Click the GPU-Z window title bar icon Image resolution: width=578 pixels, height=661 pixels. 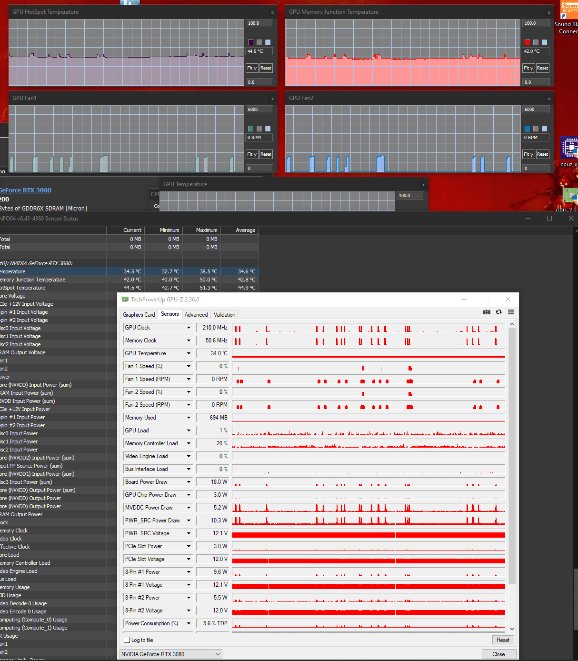click(125, 299)
